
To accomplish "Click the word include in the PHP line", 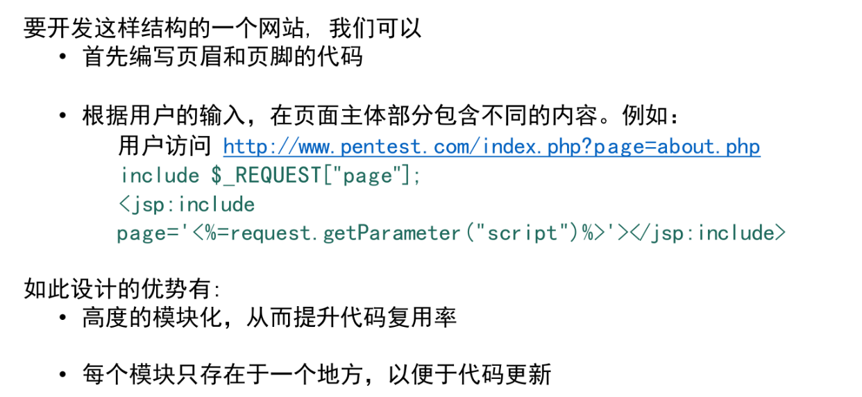I will click(160, 176).
